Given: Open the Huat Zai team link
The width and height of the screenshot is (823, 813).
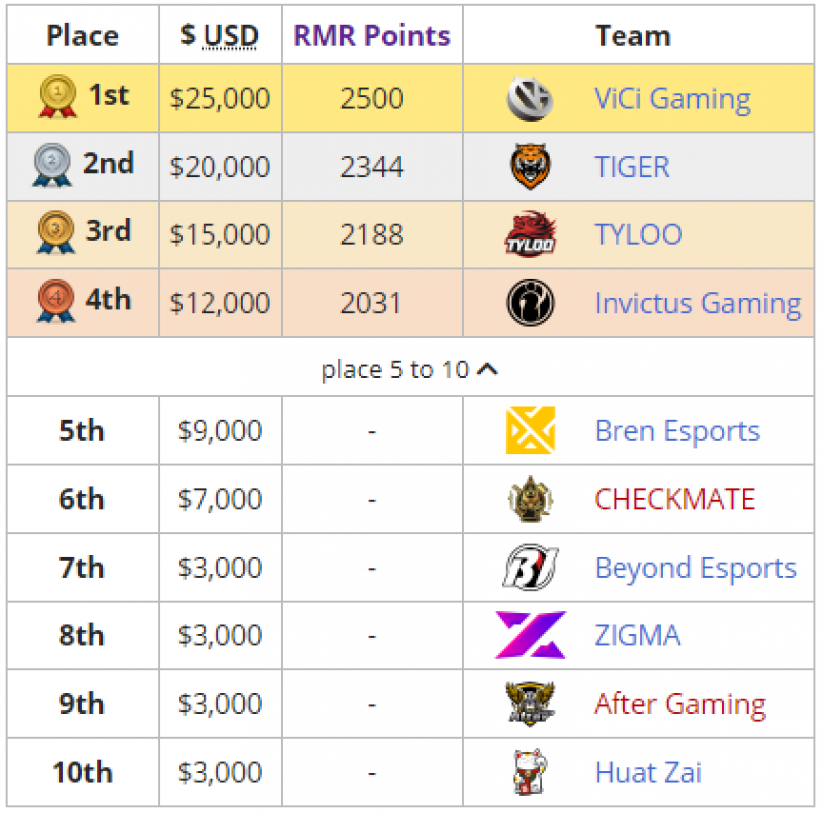Looking at the screenshot, I should pyautogui.click(x=647, y=772).
